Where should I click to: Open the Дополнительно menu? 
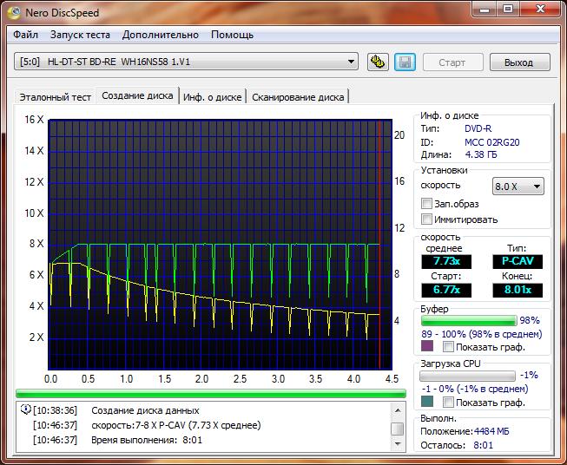point(161,35)
